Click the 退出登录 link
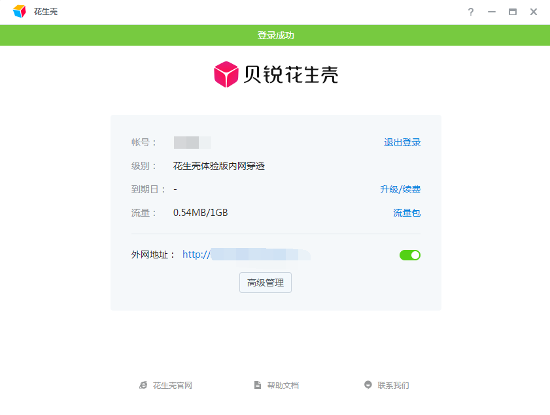The width and height of the screenshot is (550, 415). (402, 142)
